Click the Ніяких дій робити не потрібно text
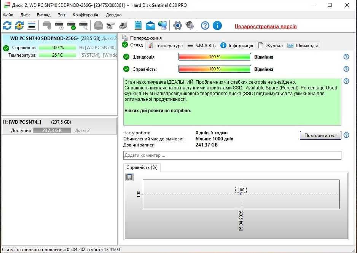Image resolution: width=357 pixels, height=253 pixels. pyautogui.click(x=158, y=111)
